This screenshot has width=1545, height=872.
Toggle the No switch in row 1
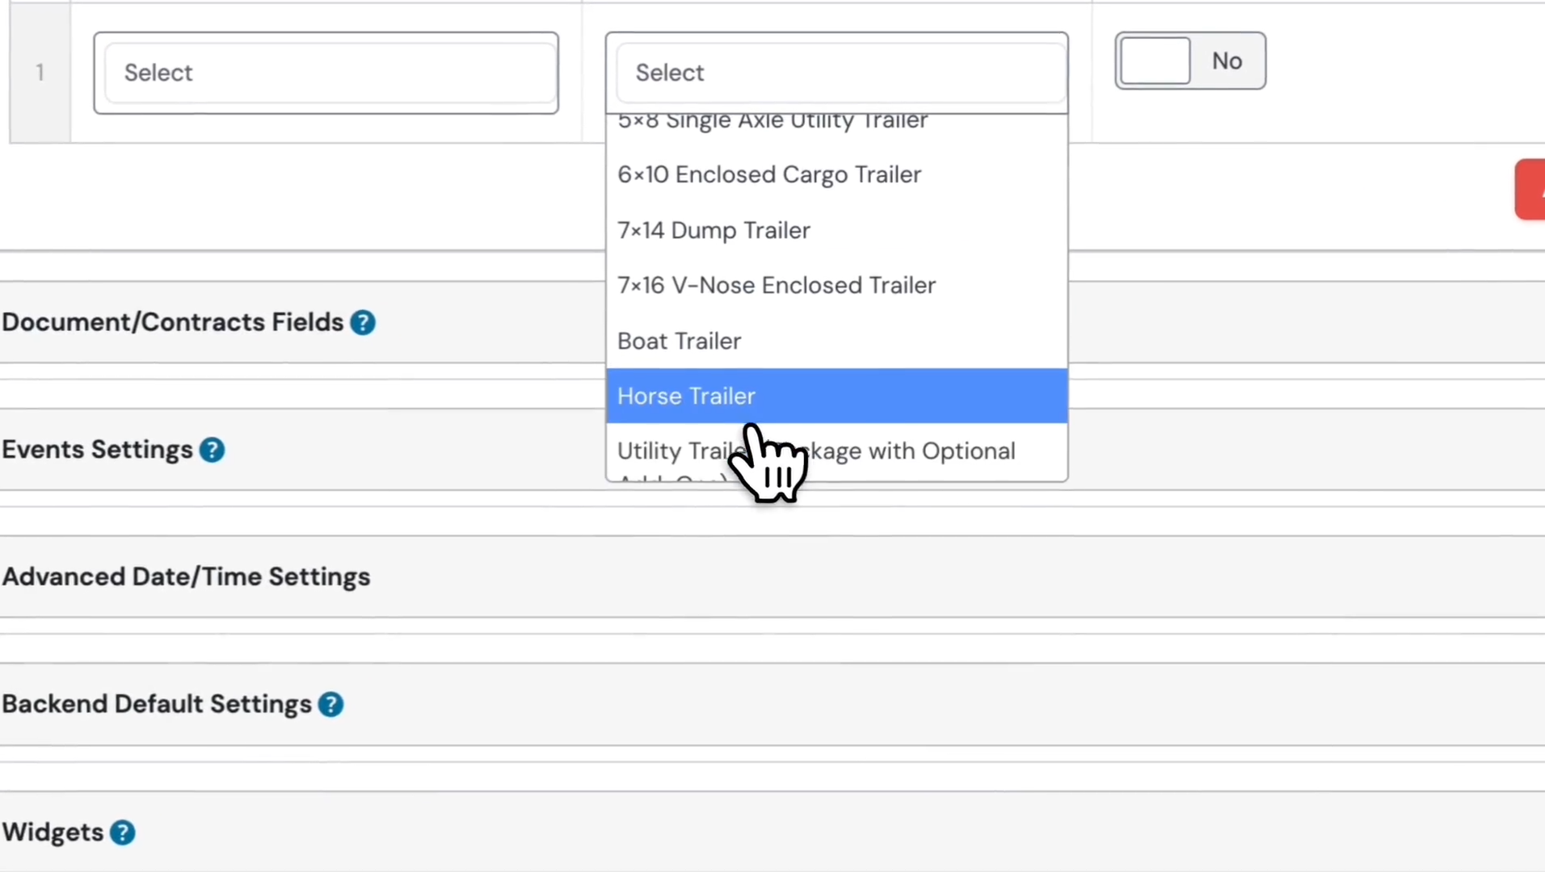[1189, 61]
